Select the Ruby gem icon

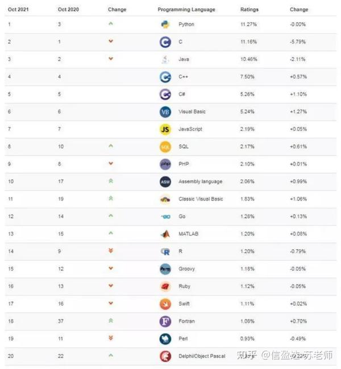(x=165, y=286)
